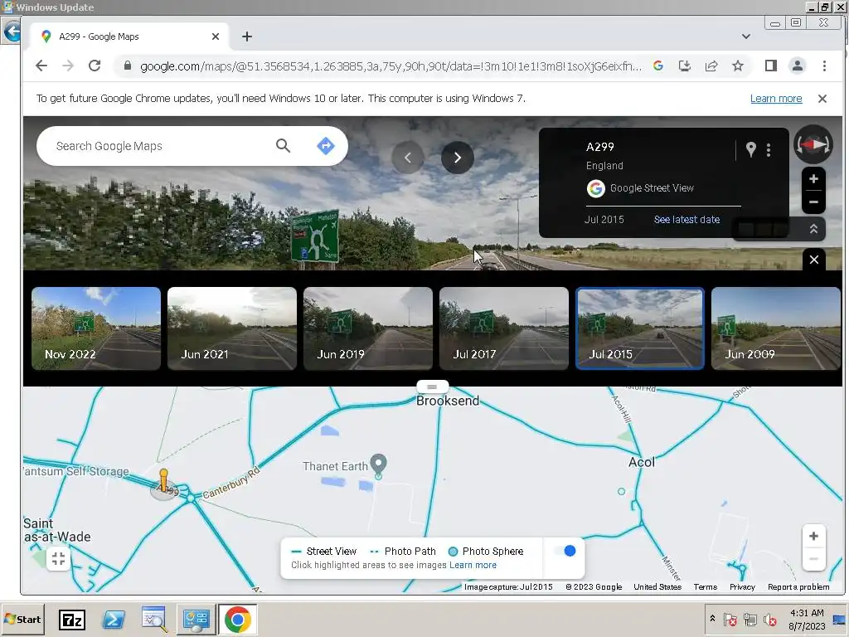
Task: Click the install app icon in address bar
Action: pyautogui.click(x=685, y=66)
